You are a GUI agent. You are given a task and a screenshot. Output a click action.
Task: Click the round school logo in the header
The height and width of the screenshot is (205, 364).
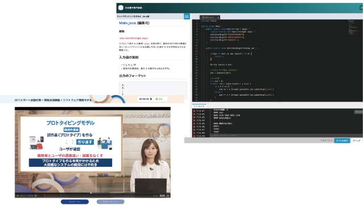121,7
